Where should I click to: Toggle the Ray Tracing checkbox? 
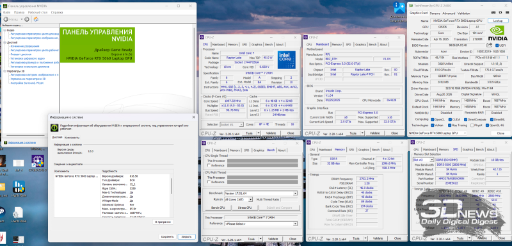(450, 125)
